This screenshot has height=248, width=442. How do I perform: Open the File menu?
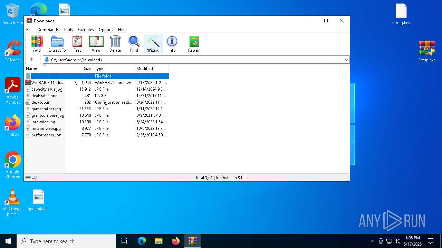(x=29, y=30)
